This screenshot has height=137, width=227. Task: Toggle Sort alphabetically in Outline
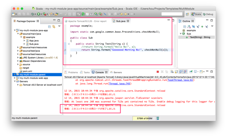coord(189,26)
